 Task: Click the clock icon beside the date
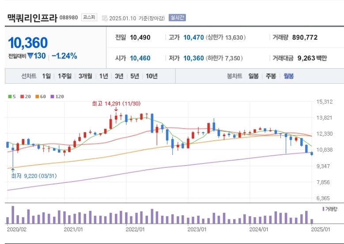(105, 18)
